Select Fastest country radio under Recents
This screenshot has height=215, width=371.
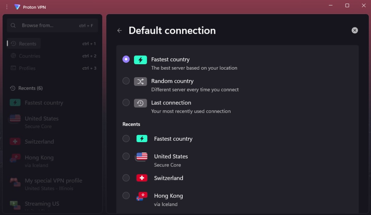126,138
